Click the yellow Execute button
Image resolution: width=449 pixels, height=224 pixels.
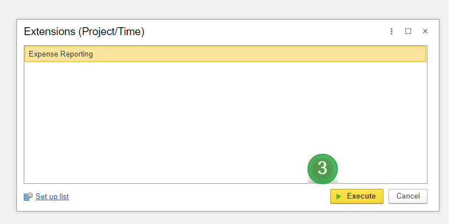[x=356, y=196]
